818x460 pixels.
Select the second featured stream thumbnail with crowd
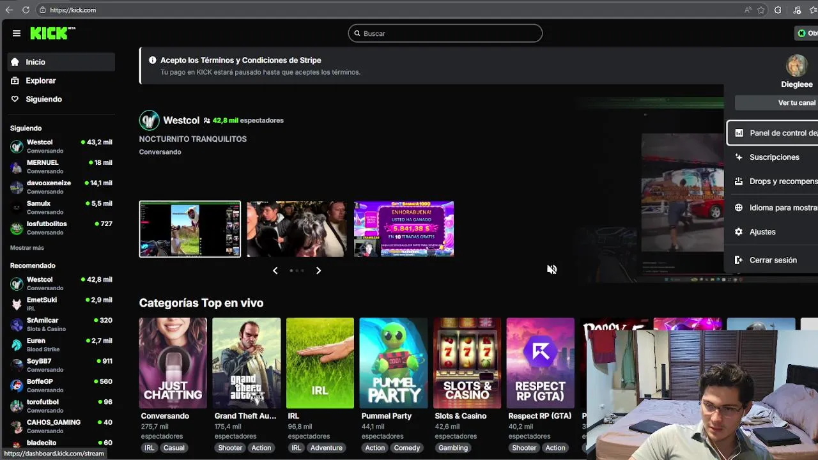[x=297, y=229]
